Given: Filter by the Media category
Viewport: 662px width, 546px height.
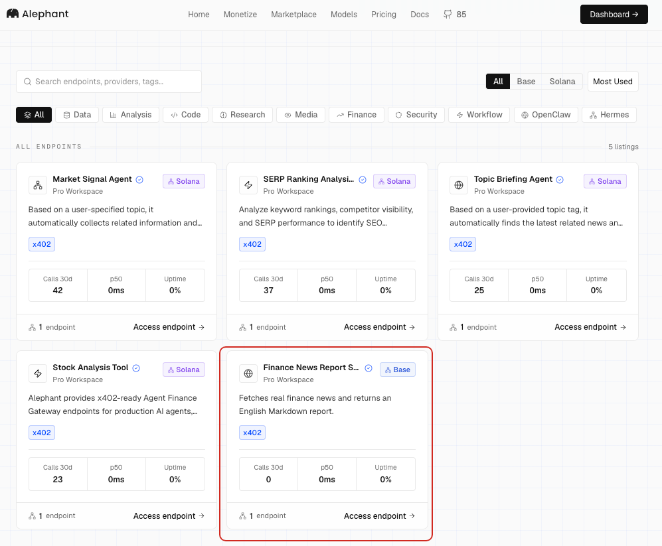Looking at the screenshot, I should [301, 115].
